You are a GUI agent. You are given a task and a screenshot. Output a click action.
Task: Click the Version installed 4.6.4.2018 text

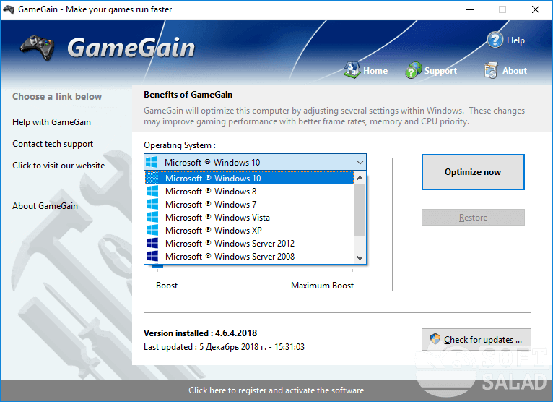tap(200, 333)
